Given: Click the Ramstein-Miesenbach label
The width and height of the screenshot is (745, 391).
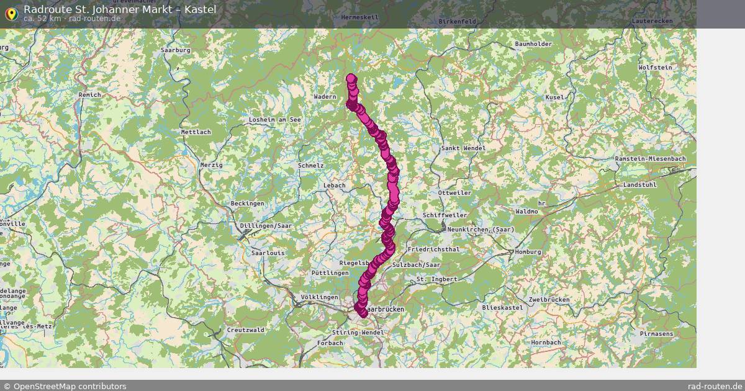Looking at the screenshot, I should [650, 159].
